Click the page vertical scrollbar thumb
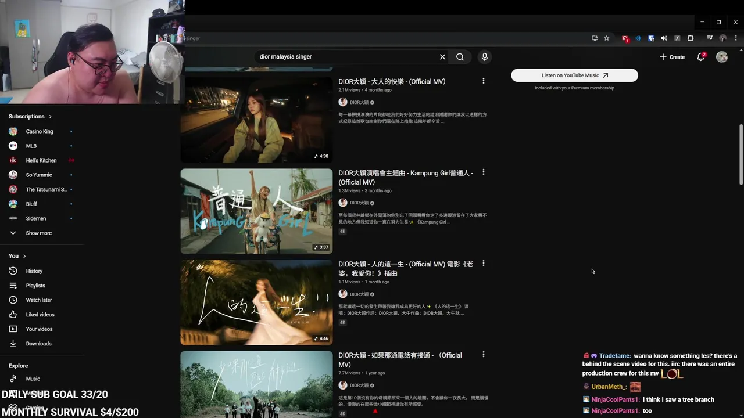This screenshot has width=744, height=418. (x=741, y=155)
